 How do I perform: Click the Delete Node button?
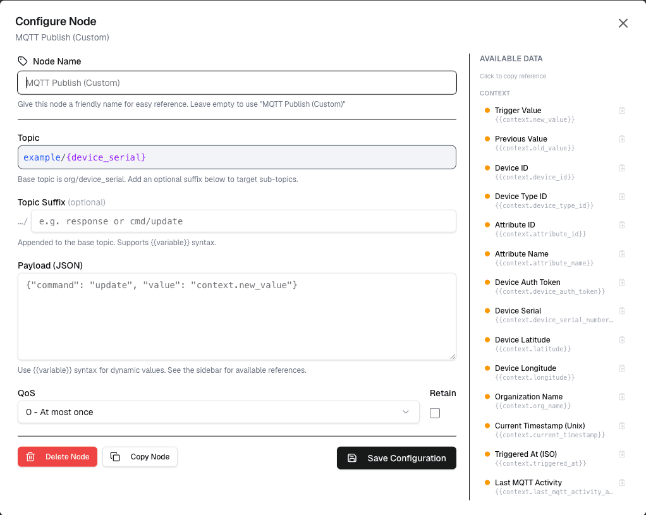click(x=58, y=456)
